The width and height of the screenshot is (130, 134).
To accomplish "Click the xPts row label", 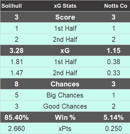I will point(65,129).
